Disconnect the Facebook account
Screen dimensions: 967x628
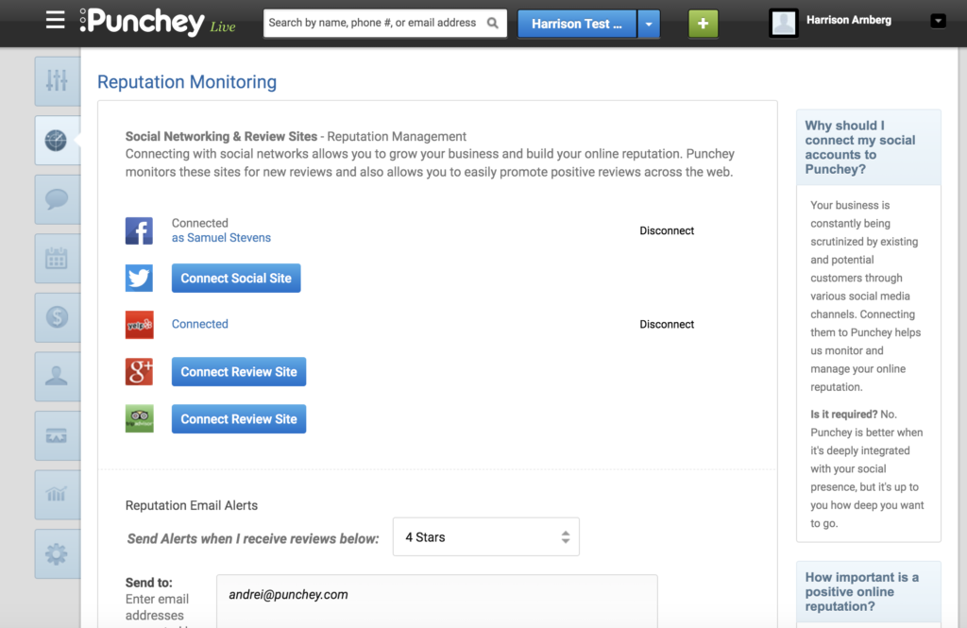click(x=667, y=230)
